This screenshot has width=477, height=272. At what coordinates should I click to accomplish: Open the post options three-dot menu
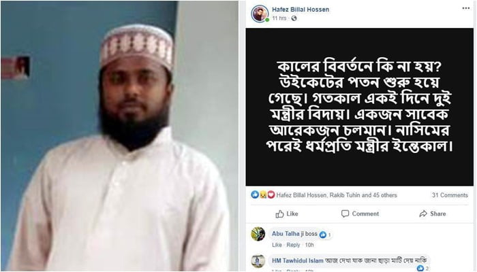(x=465, y=8)
